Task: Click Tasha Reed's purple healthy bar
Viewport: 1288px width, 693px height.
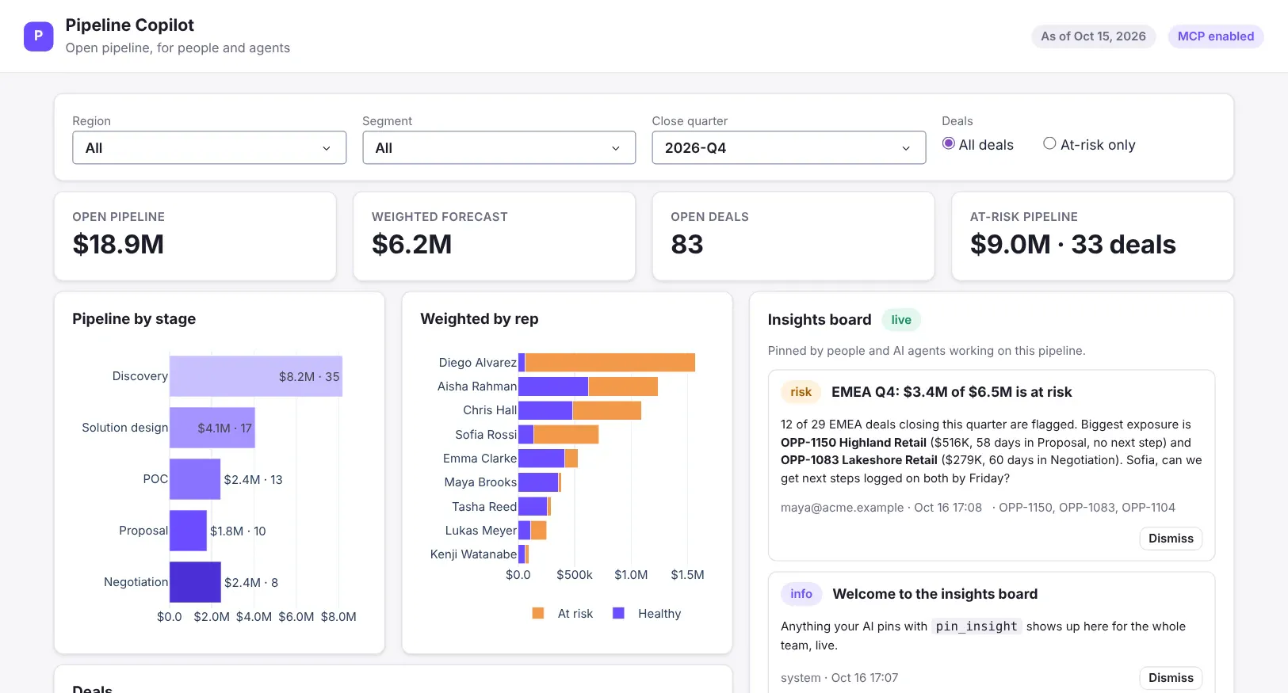Action: click(533, 506)
